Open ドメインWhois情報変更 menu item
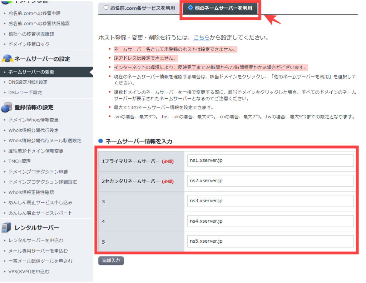The image size is (366, 283). [33, 120]
